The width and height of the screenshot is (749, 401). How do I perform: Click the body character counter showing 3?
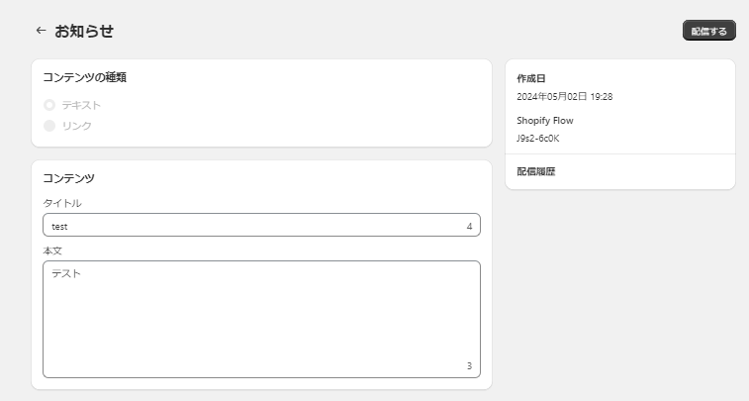[x=469, y=366]
